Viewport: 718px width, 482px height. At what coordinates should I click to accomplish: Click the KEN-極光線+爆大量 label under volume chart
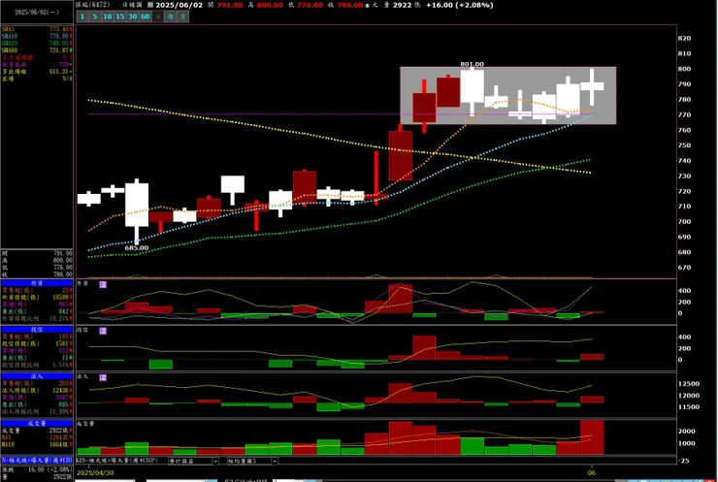pyautogui.click(x=116, y=461)
